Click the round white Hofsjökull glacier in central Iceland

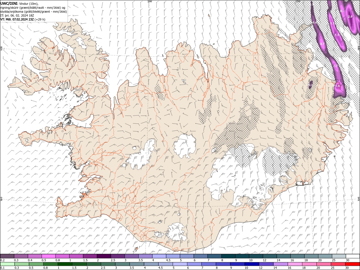point(185,145)
